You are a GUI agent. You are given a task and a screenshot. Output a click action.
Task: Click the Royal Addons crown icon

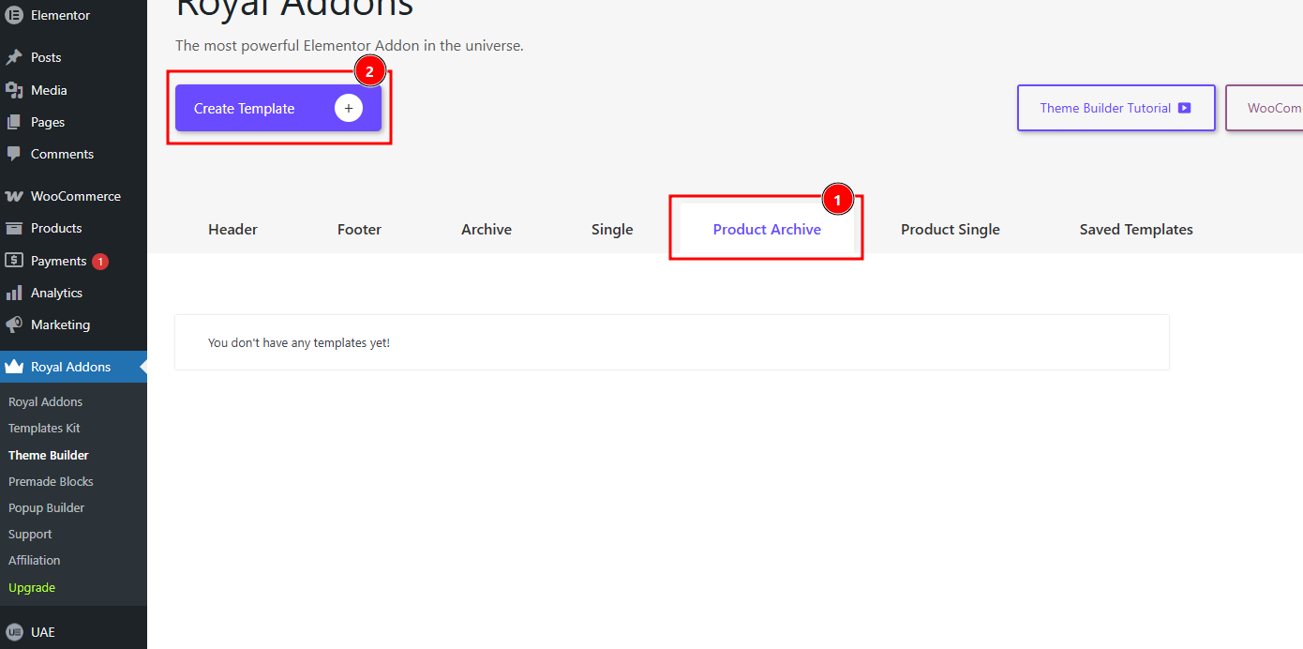tap(14, 367)
